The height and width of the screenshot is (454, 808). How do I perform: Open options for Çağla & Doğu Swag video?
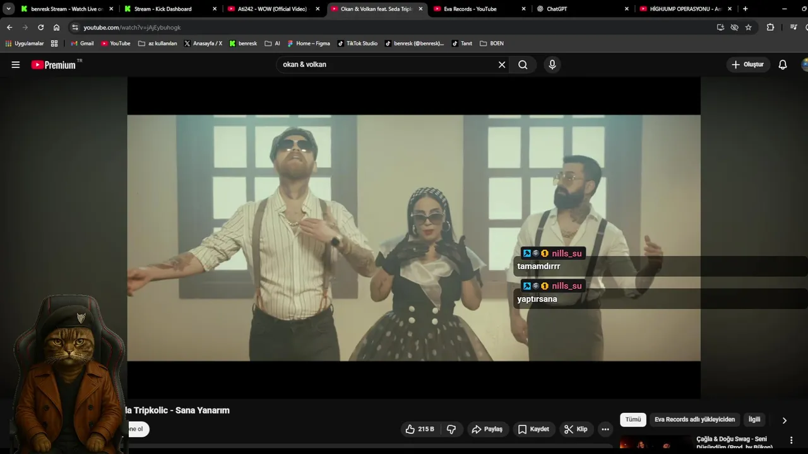pyautogui.click(x=791, y=440)
